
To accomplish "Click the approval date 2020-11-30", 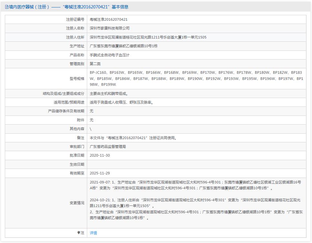I will pyautogui.click(x=100, y=155).
